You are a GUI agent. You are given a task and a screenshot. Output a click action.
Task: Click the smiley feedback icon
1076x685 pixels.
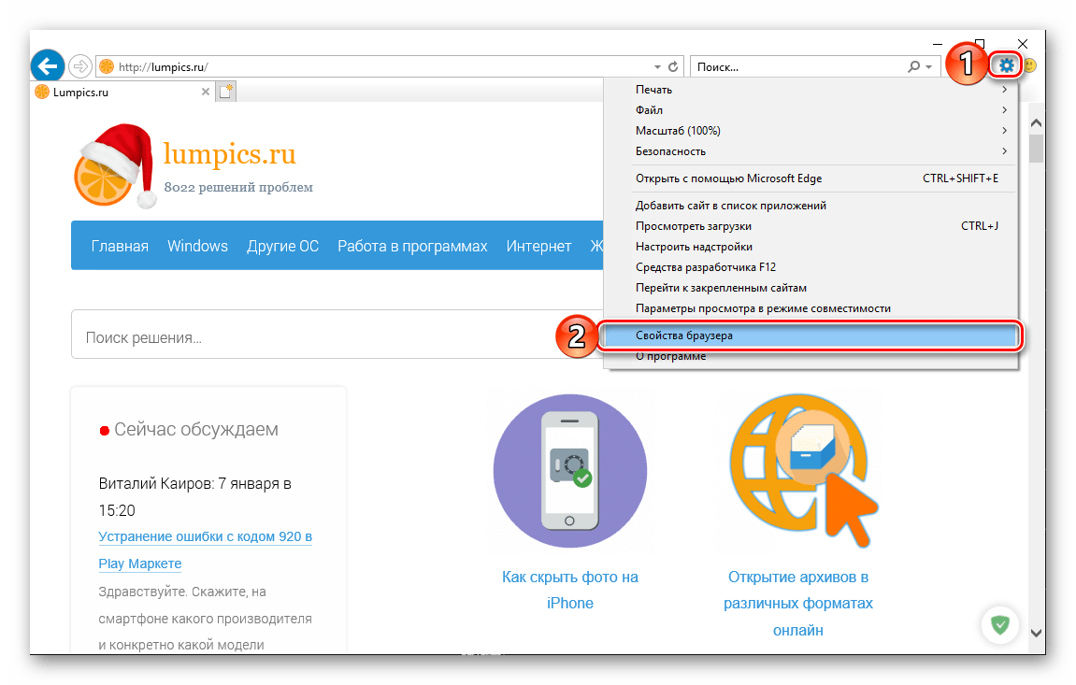(1029, 65)
